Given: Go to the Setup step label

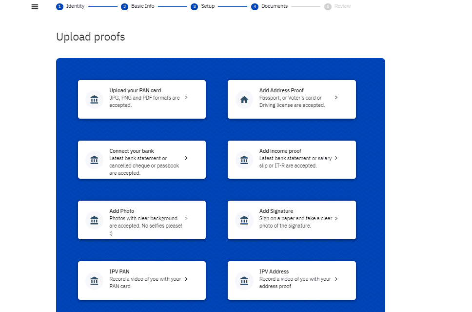Looking at the screenshot, I should click(x=208, y=6).
